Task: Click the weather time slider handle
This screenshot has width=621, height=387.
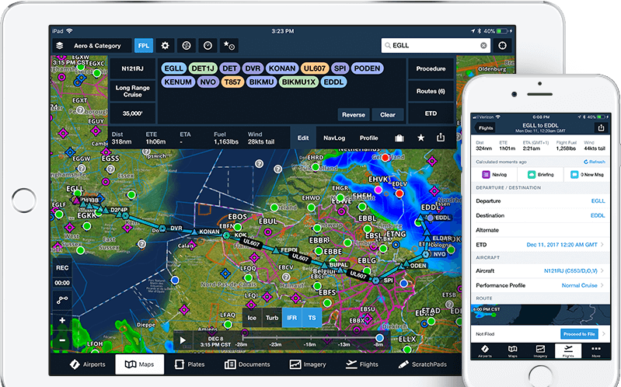Action: (x=379, y=338)
